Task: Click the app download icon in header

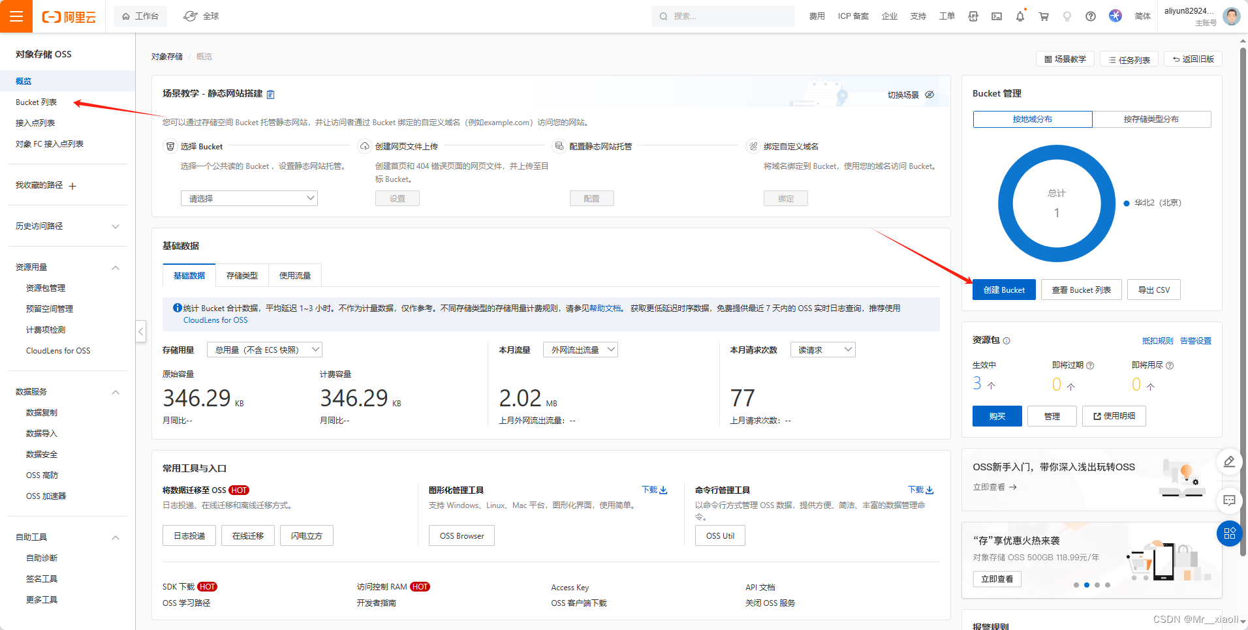Action: pyautogui.click(x=973, y=16)
